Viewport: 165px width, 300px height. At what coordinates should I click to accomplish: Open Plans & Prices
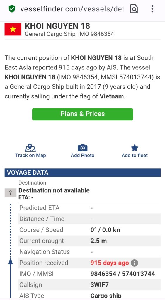coord(83,114)
